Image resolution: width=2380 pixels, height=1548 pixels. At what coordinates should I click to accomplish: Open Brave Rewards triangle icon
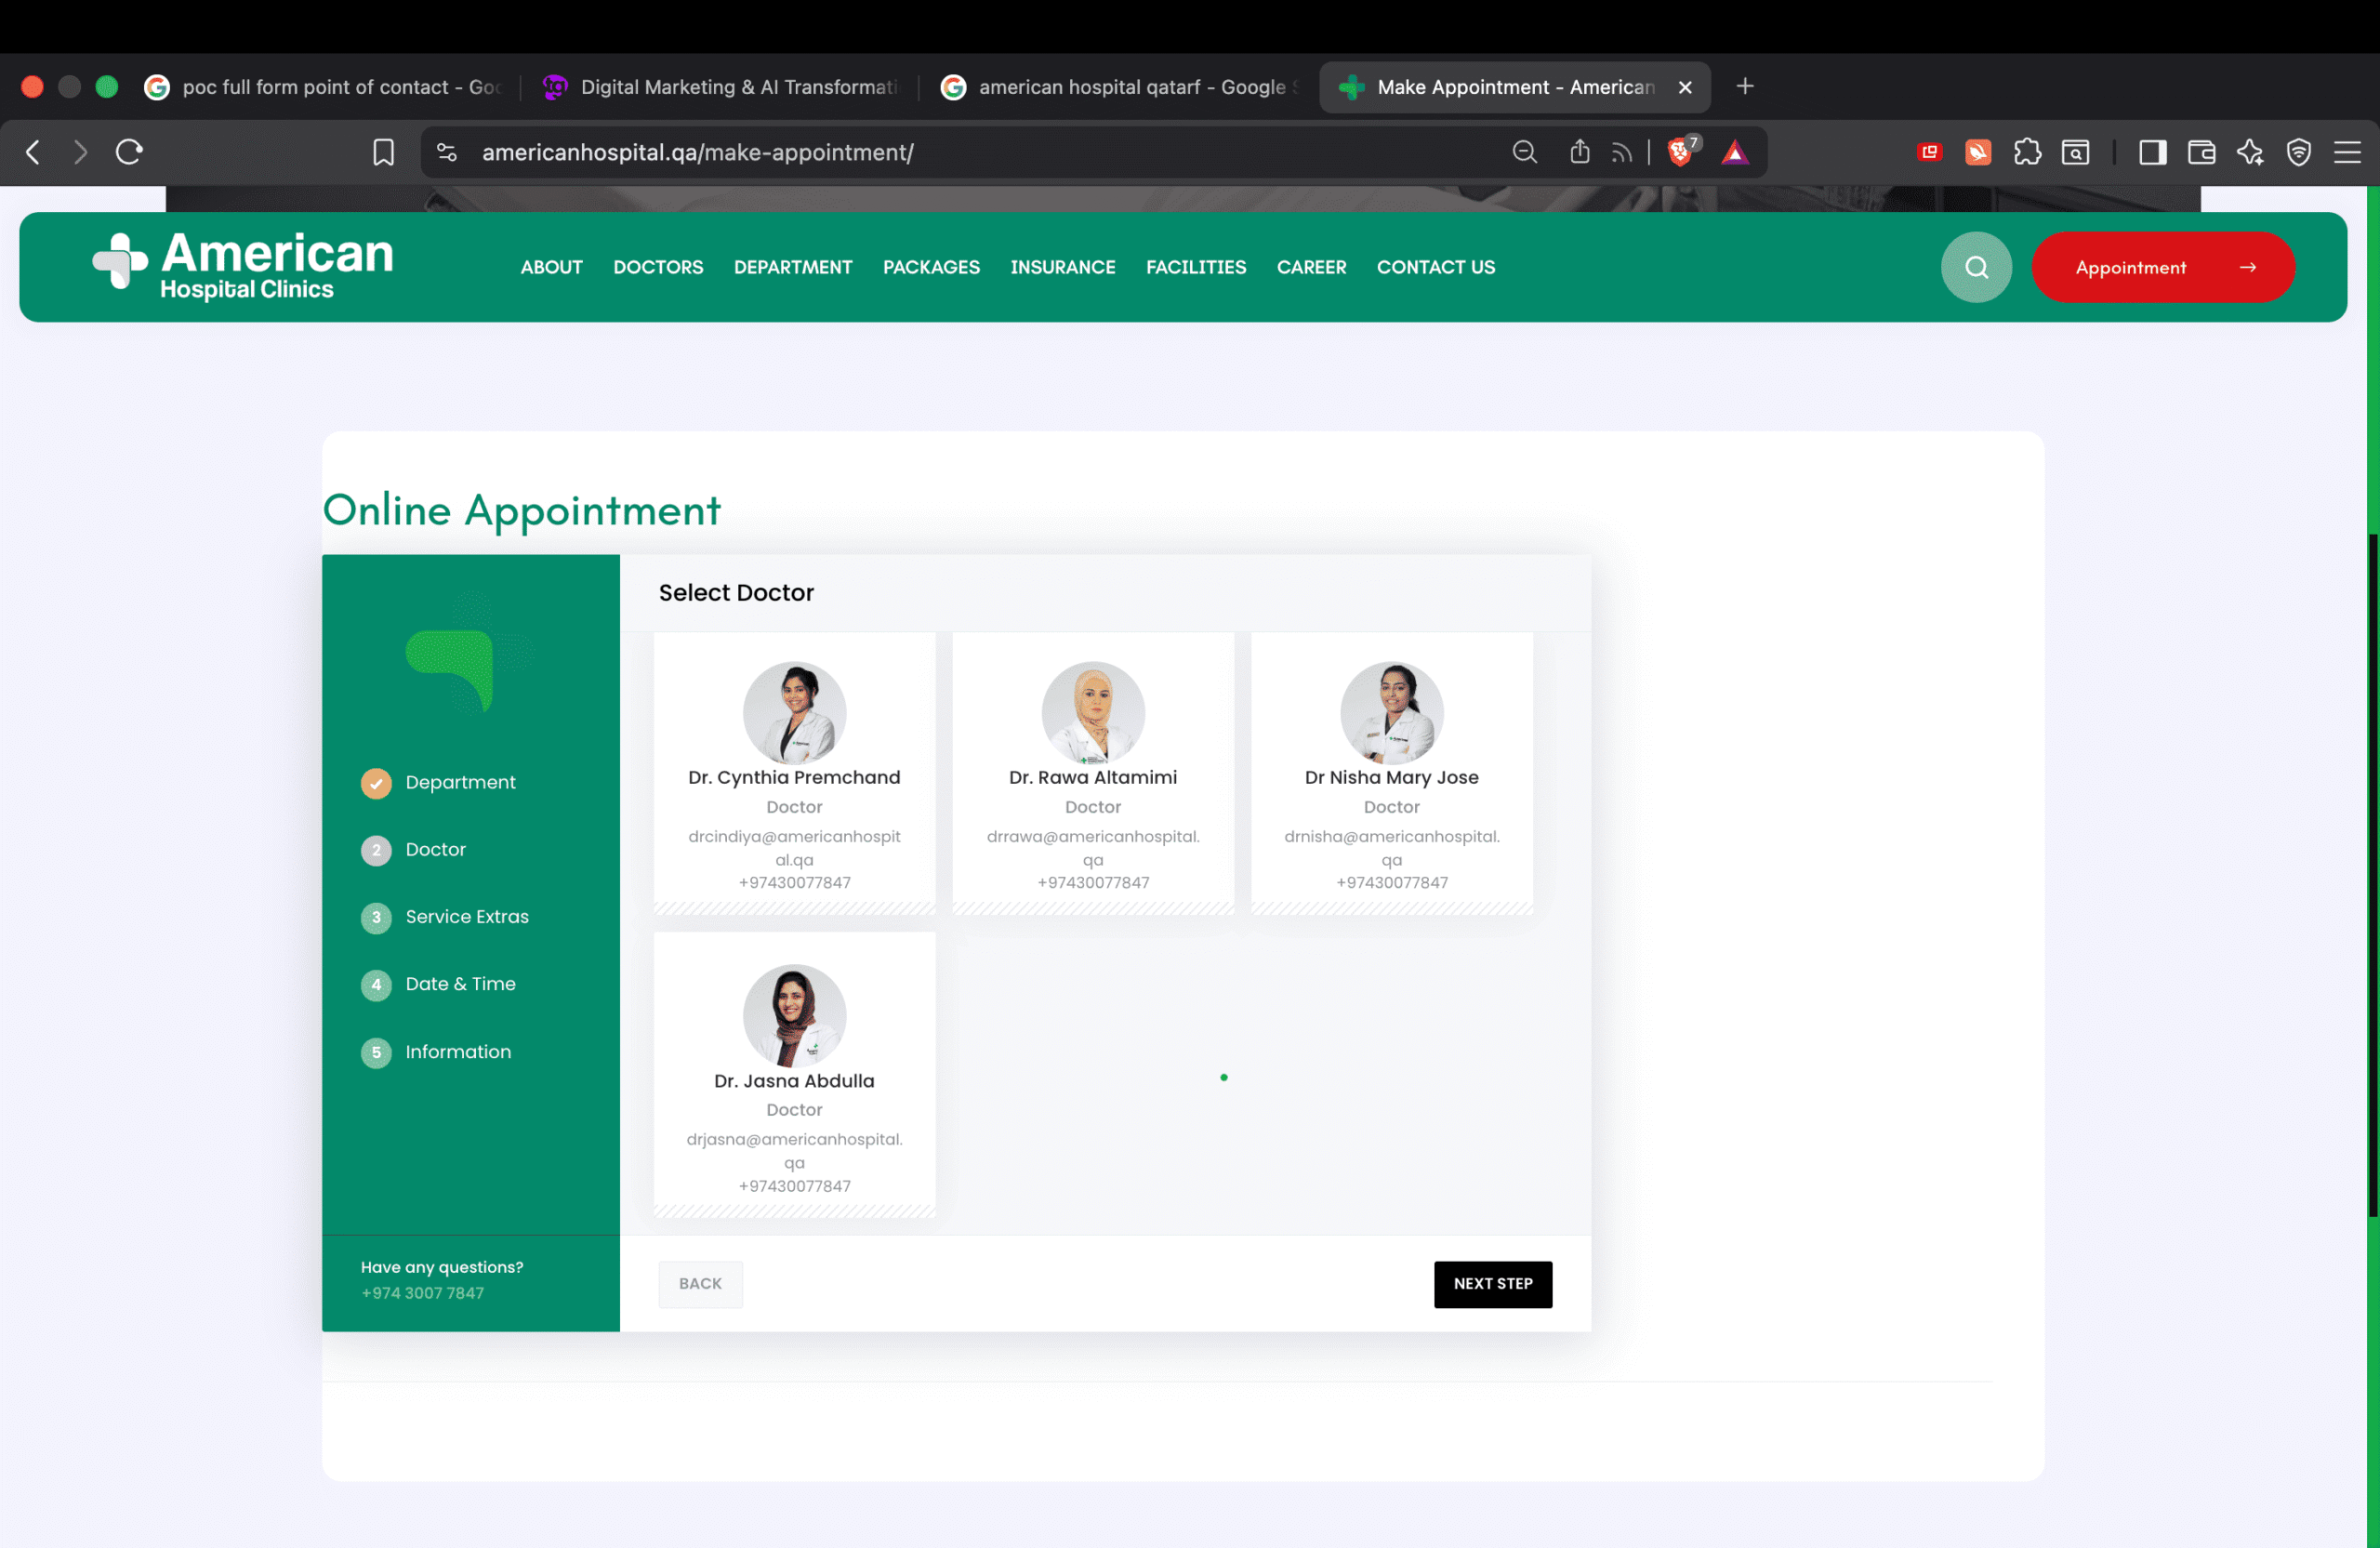(x=1735, y=152)
